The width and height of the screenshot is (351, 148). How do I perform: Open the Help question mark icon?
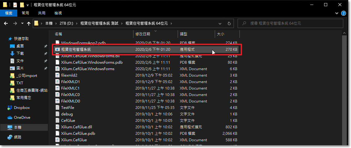(344, 13)
